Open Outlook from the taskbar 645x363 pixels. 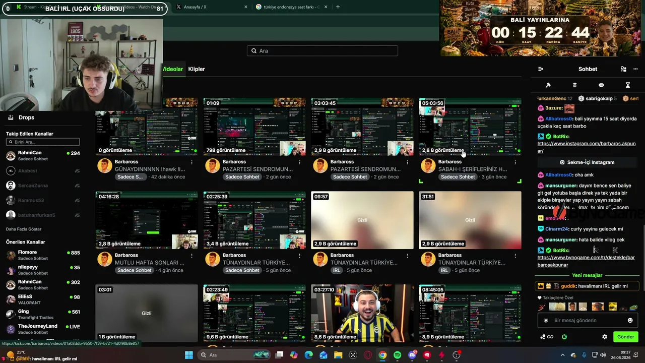point(324,355)
